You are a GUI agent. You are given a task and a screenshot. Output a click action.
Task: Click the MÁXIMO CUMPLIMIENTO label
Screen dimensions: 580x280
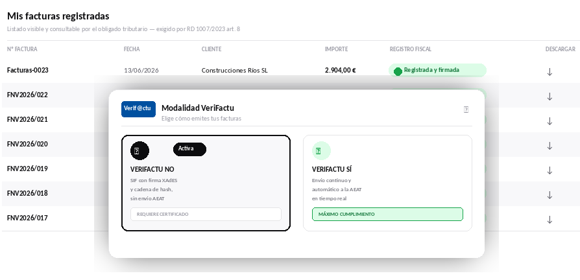coord(387,215)
